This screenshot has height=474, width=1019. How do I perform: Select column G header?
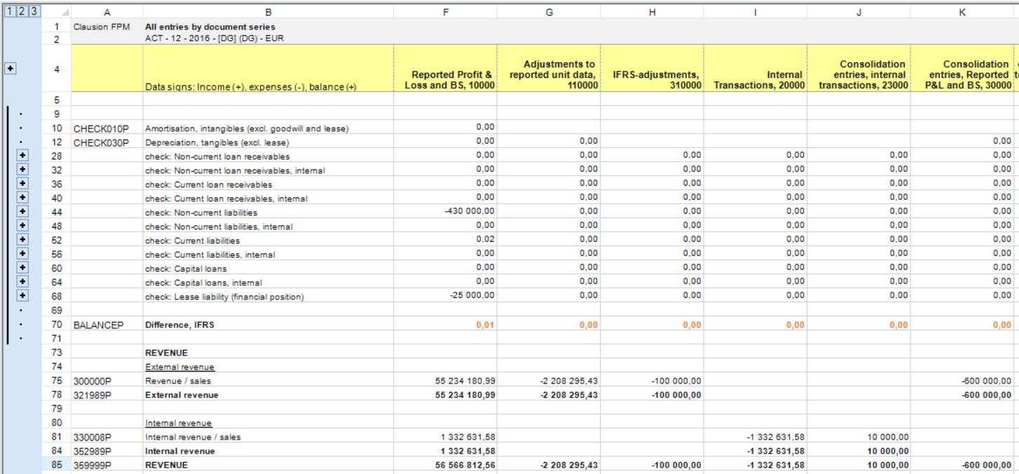point(548,13)
